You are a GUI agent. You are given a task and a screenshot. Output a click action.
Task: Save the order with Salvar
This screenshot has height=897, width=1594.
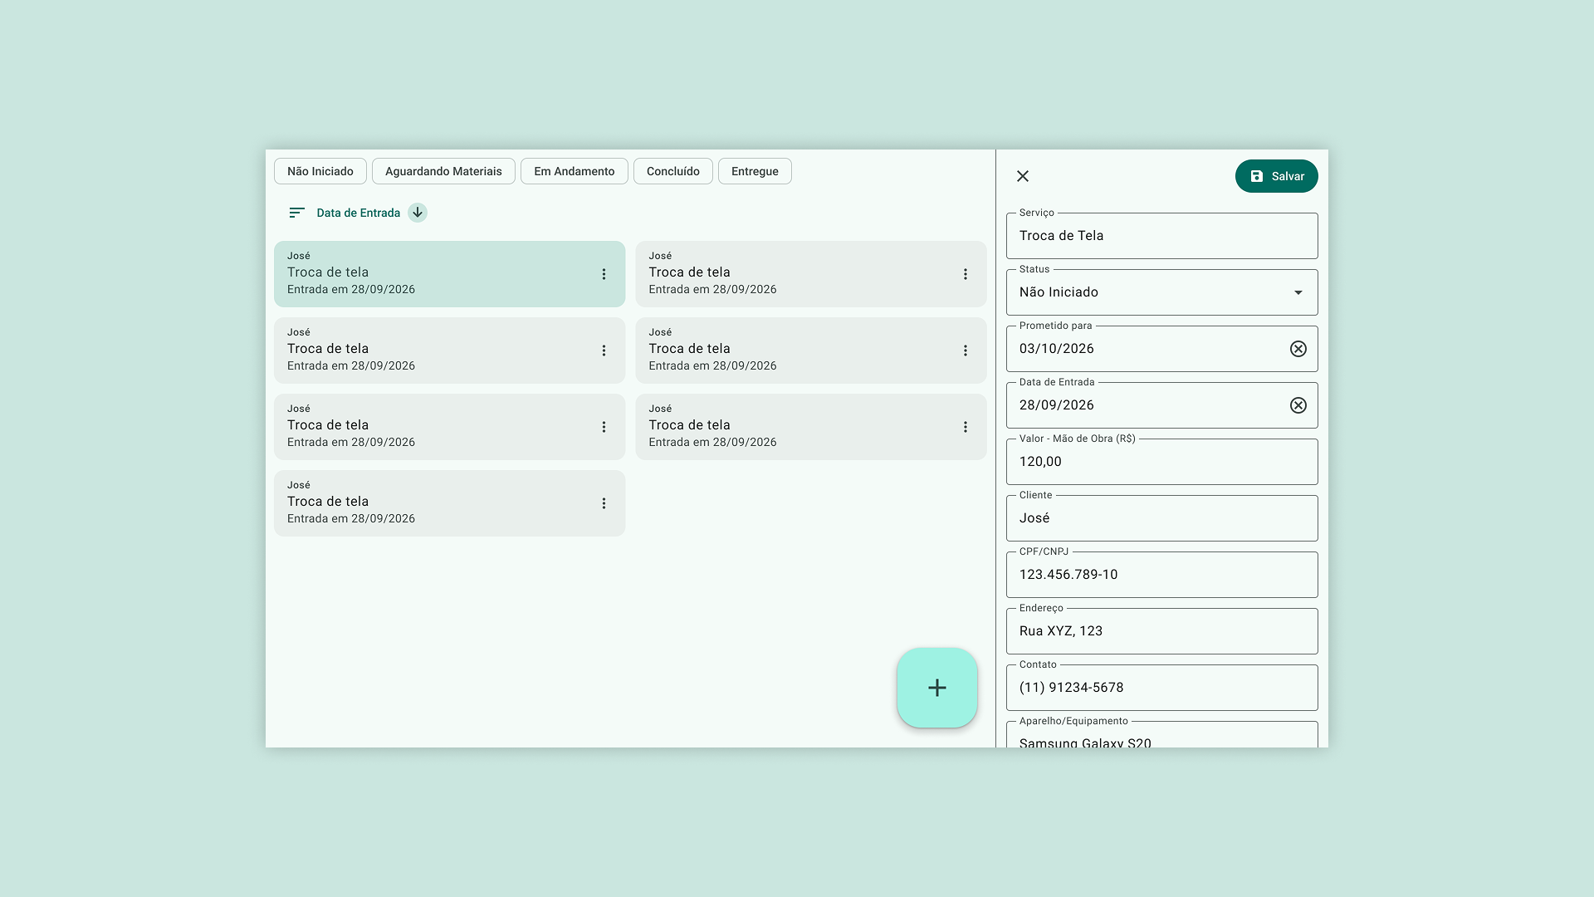pyautogui.click(x=1277, y=176)
